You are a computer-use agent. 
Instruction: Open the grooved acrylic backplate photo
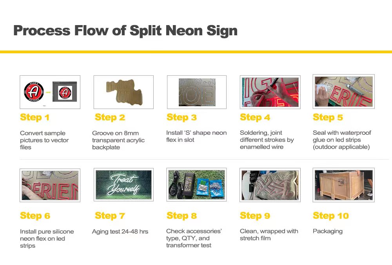click(123, 92)
